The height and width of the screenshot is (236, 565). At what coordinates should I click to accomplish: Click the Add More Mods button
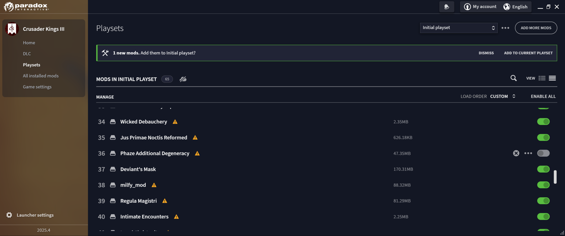[x=536, y=28]
